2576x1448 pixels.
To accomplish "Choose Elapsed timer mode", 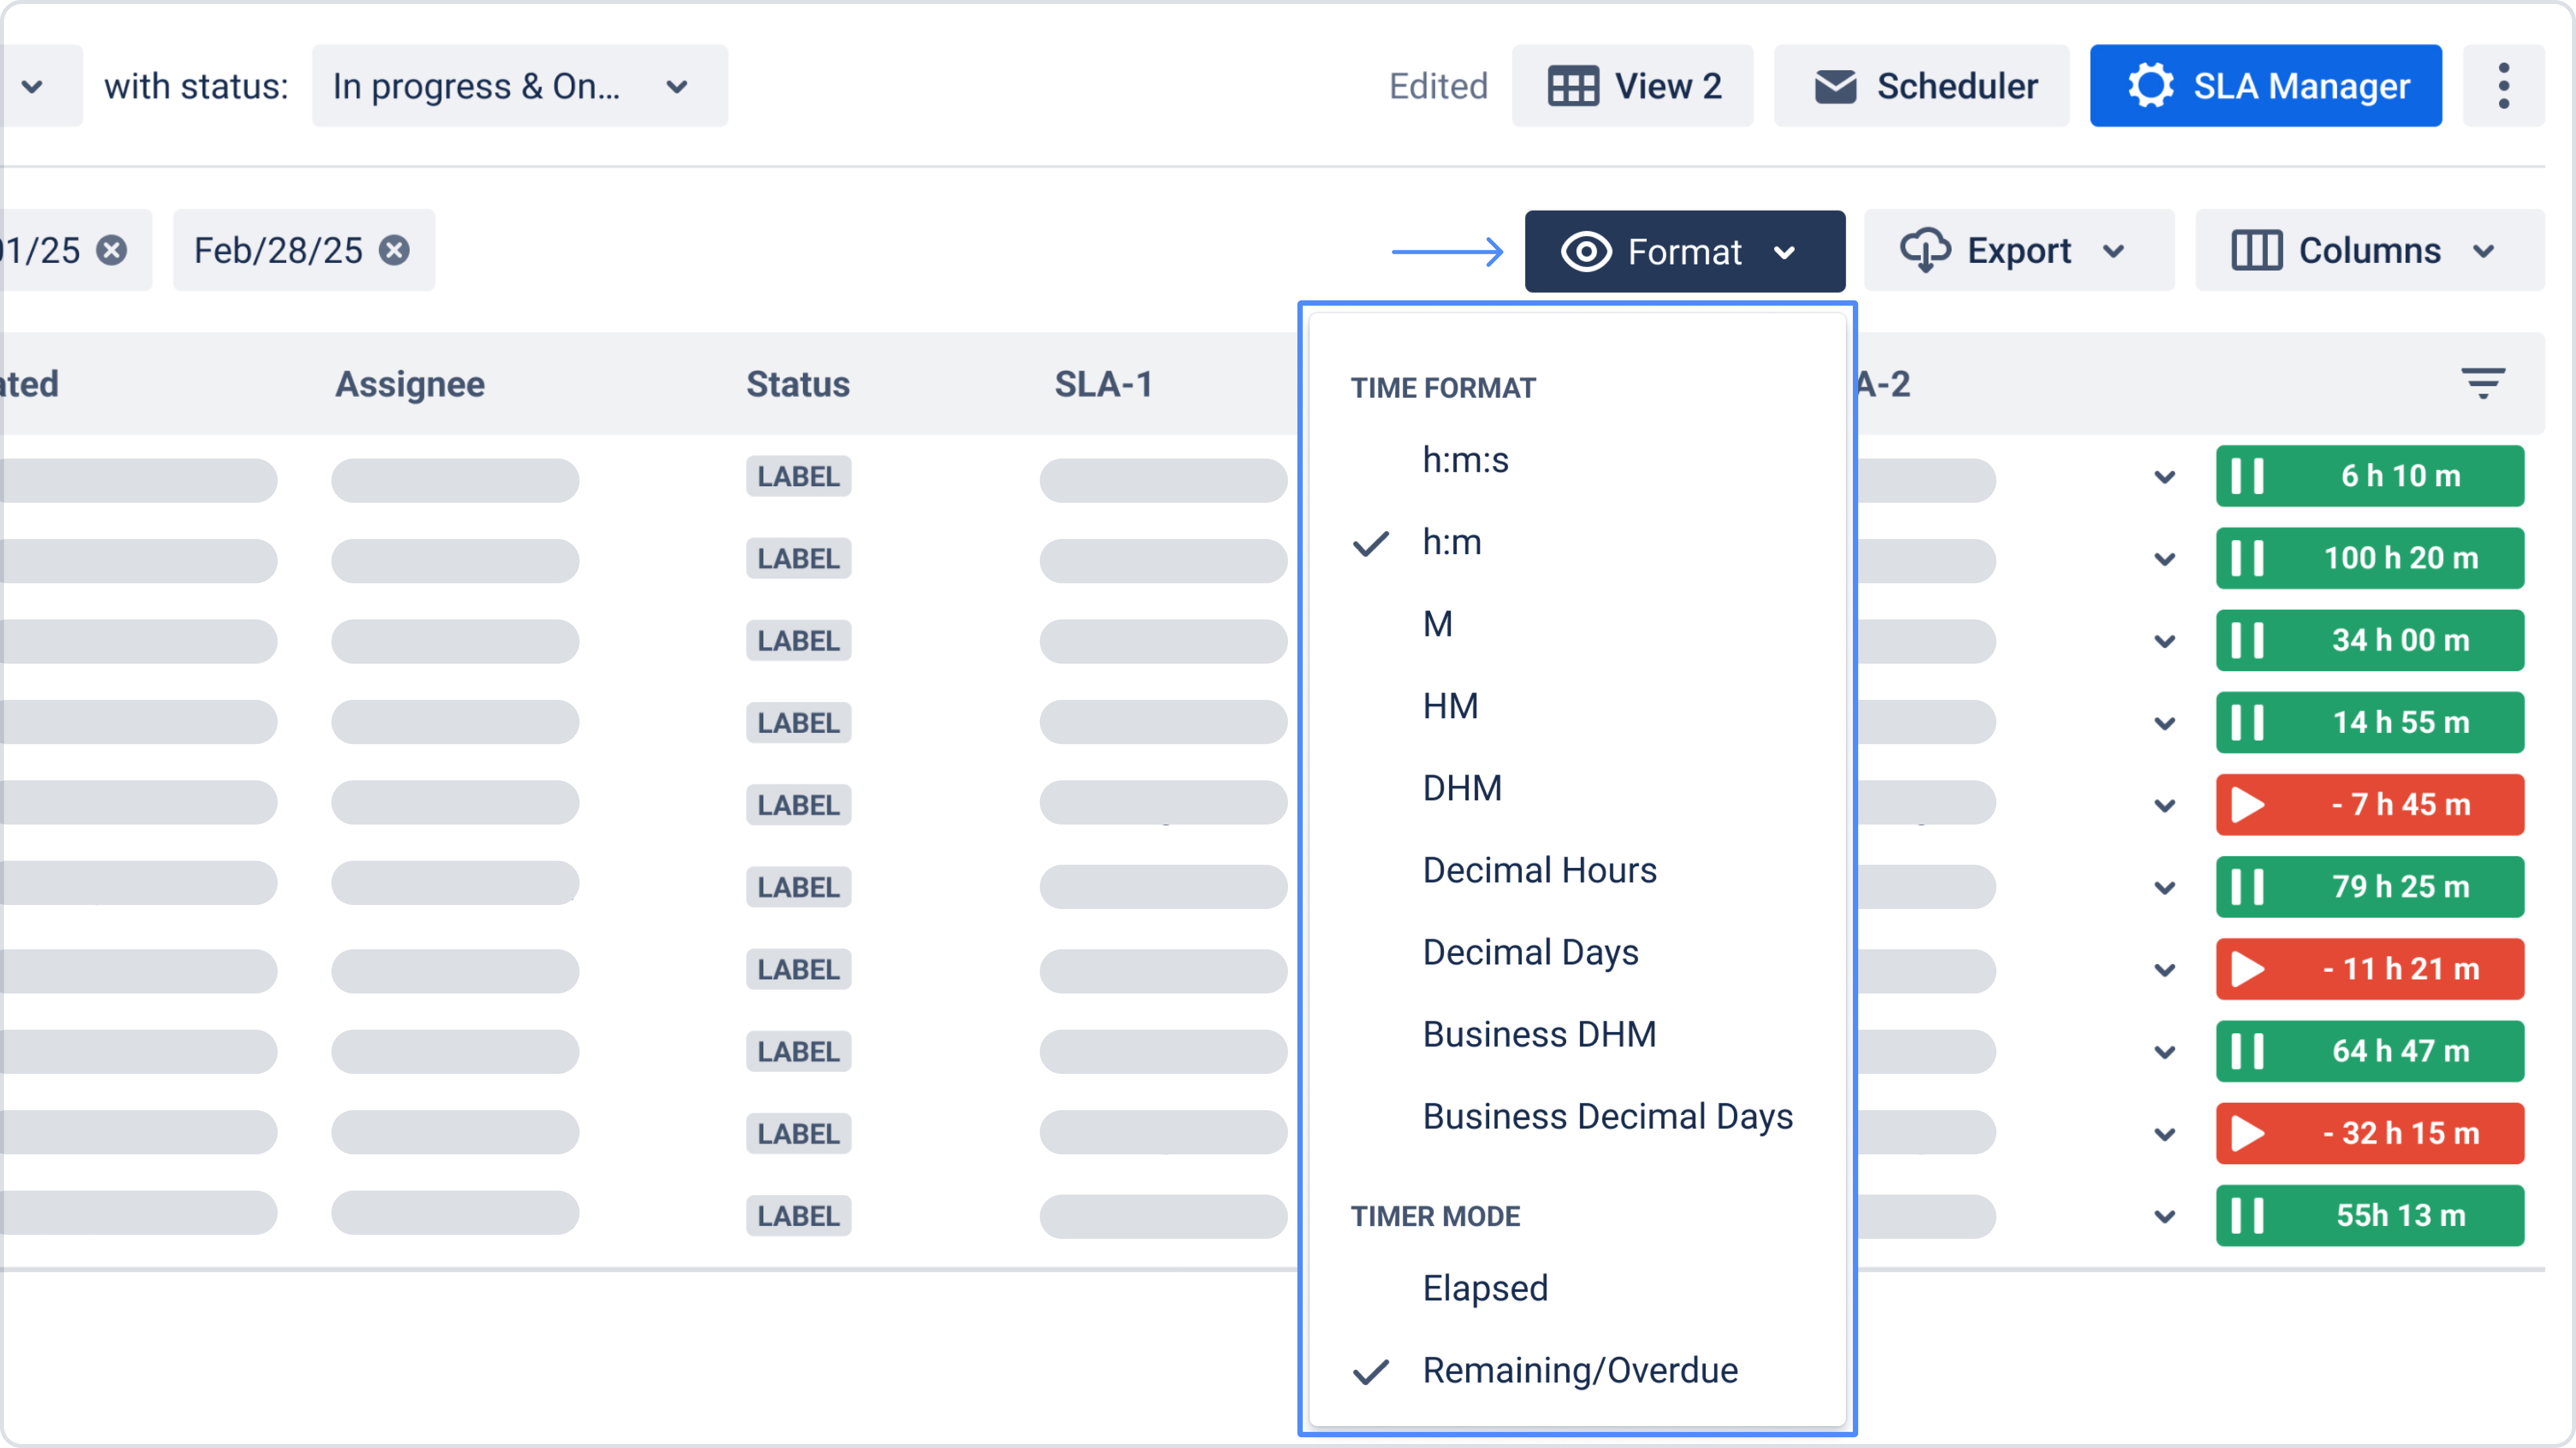I will [x=1485, y=1288].
